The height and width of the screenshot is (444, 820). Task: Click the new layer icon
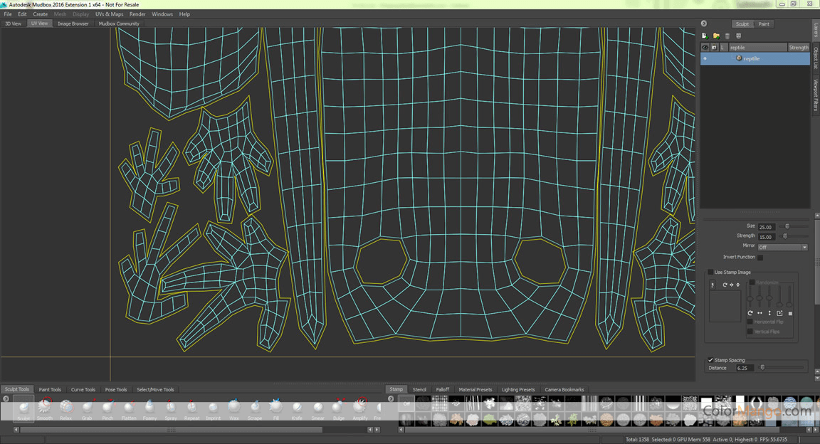[x=705, y=36]
